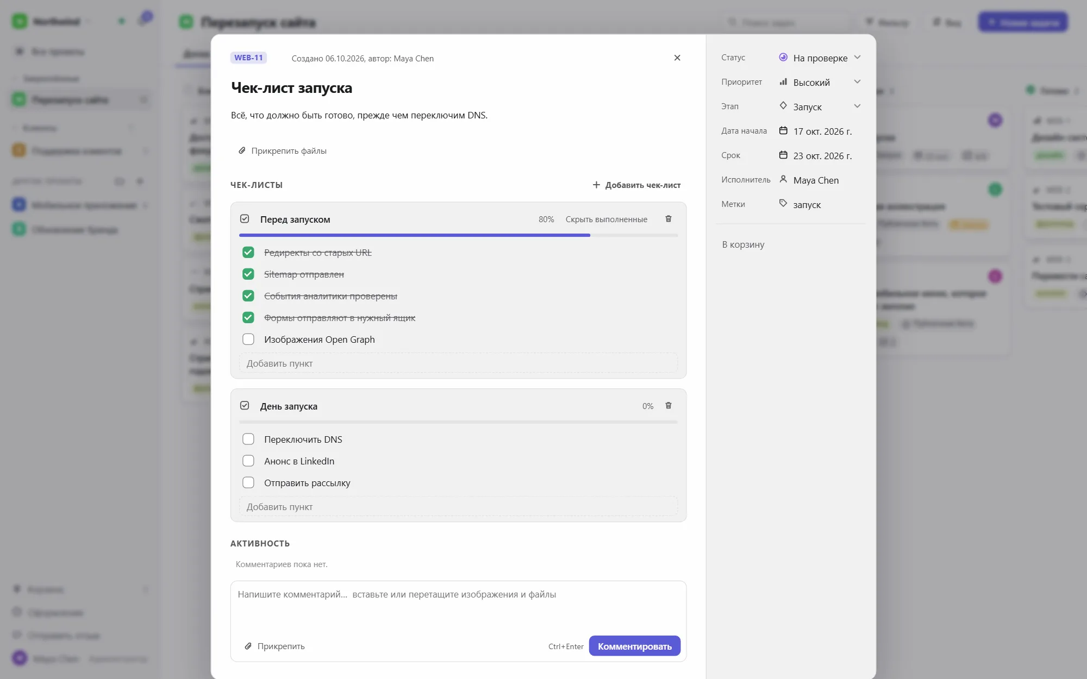Viewport: 1087px width, 679px height.
Task: Click the checklist icon next to «День запуска»
Action: pos(245,406)
